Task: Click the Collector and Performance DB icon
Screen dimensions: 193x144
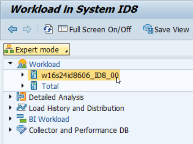Action: tap(22, 129)
